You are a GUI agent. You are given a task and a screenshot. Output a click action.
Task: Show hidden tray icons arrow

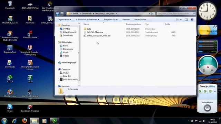pyautogui.click(x=189, y=121)
